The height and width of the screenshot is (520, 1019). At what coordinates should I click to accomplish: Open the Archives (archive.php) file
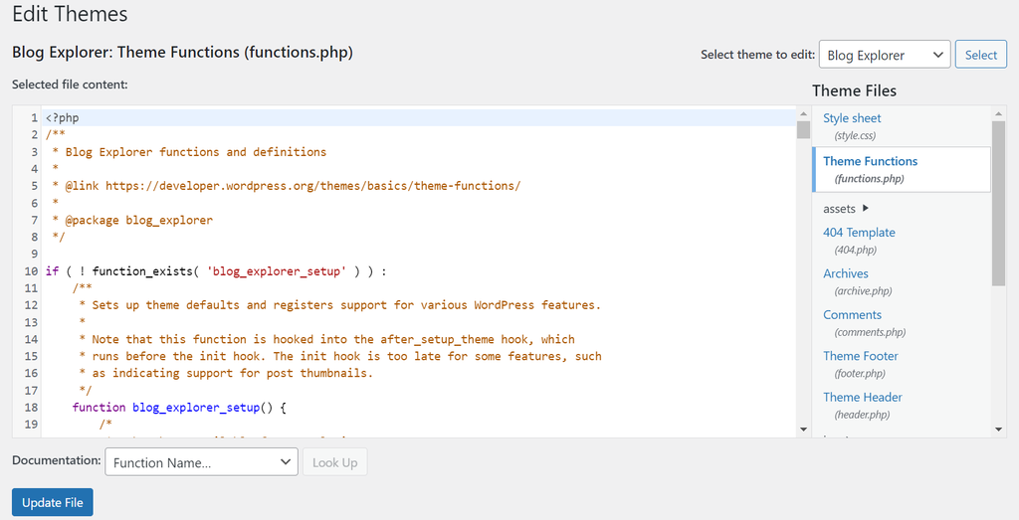(x=846, y=273)
